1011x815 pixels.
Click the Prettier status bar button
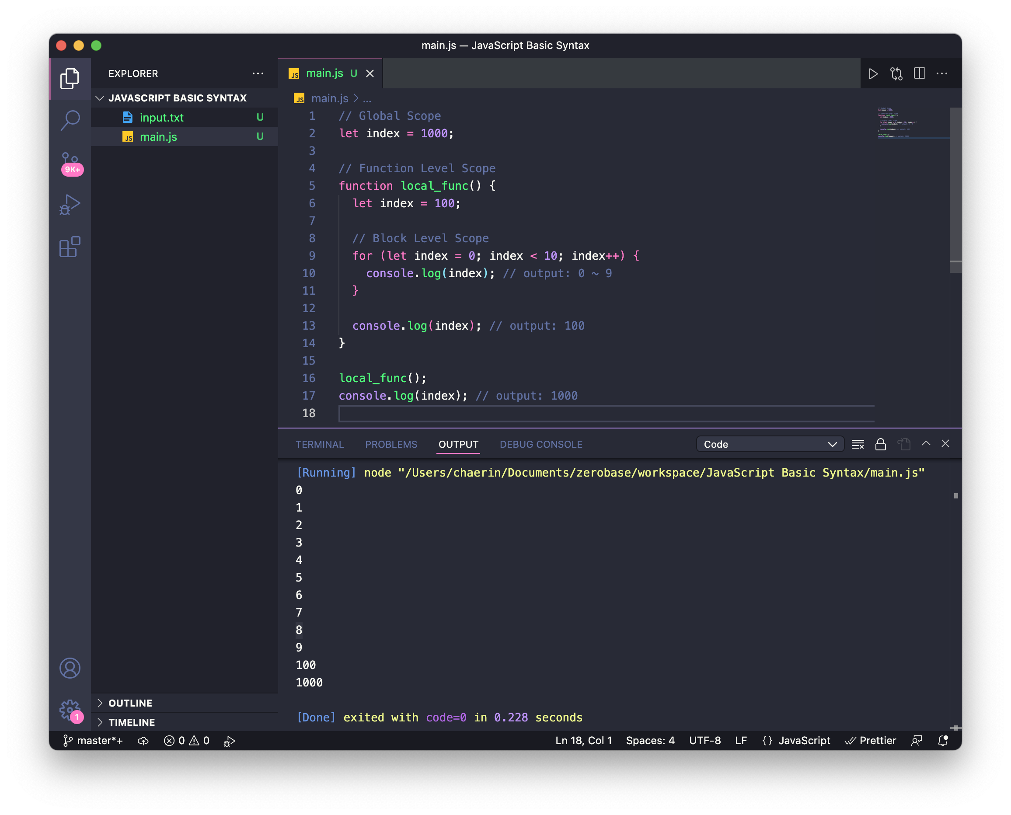[870, 740]
